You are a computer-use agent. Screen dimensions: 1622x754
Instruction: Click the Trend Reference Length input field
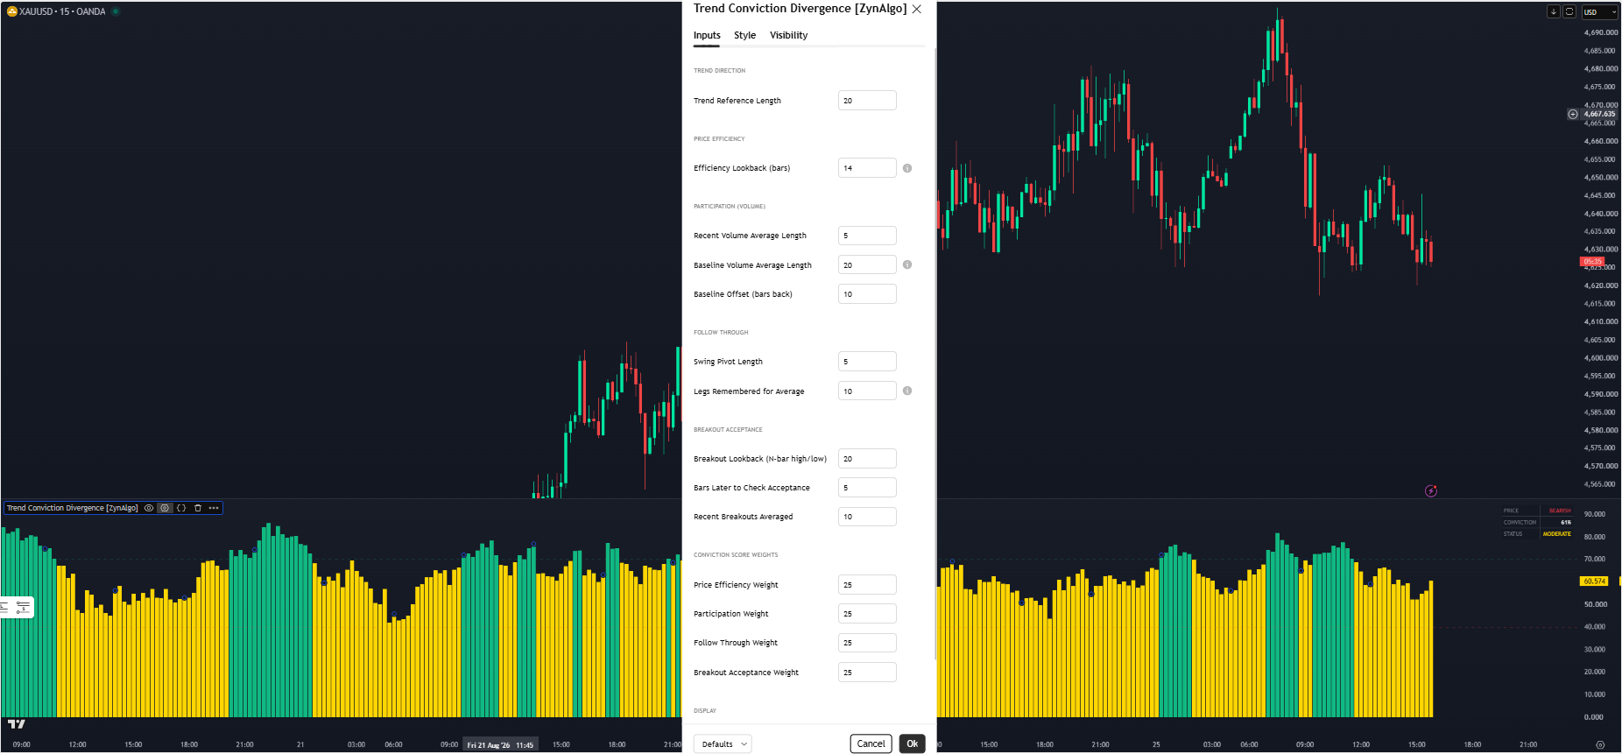pyautogui.click(x=867, y=101)
